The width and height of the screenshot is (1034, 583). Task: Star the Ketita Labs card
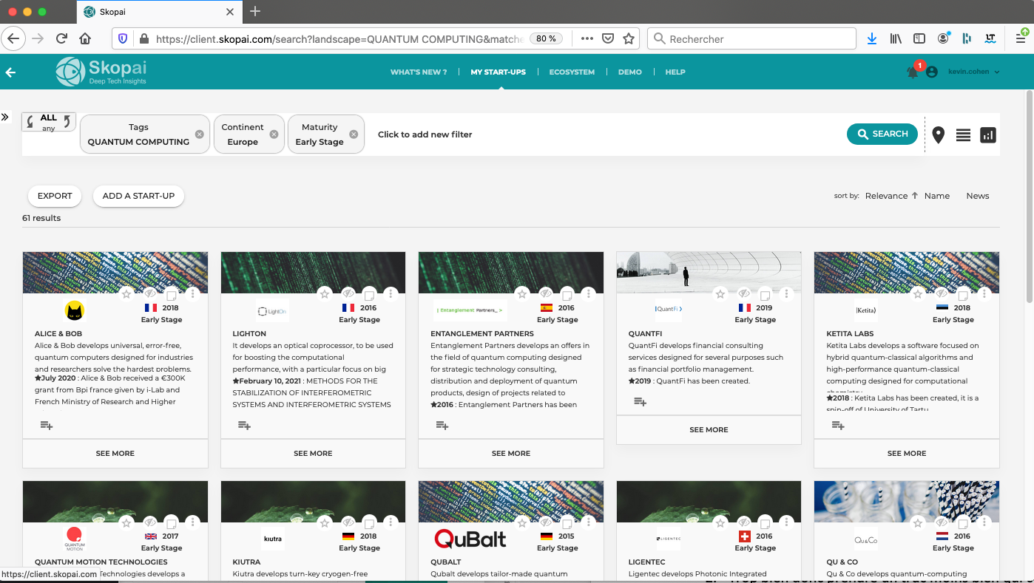click(x=918, y=294)
